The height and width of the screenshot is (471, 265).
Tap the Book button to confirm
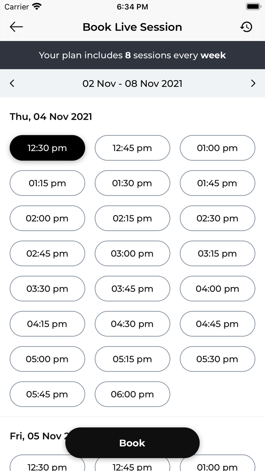coord(132,443)
